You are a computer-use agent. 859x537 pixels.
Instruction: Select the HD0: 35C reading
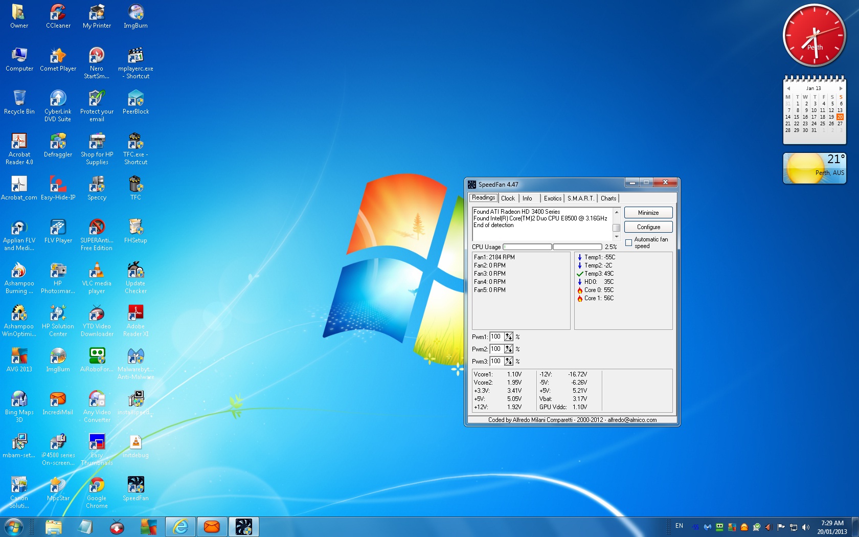(x=596, y=282)
